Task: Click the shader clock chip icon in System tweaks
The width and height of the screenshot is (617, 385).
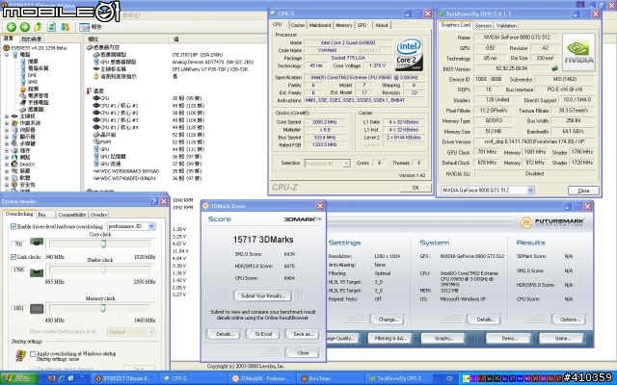Action: 37,271
